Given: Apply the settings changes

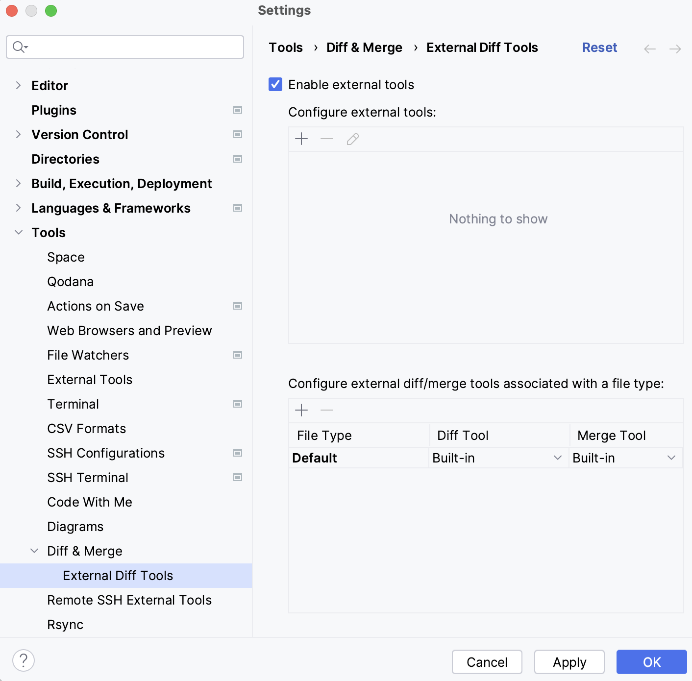Looking at the screenshot, I should tap(569, 662).
